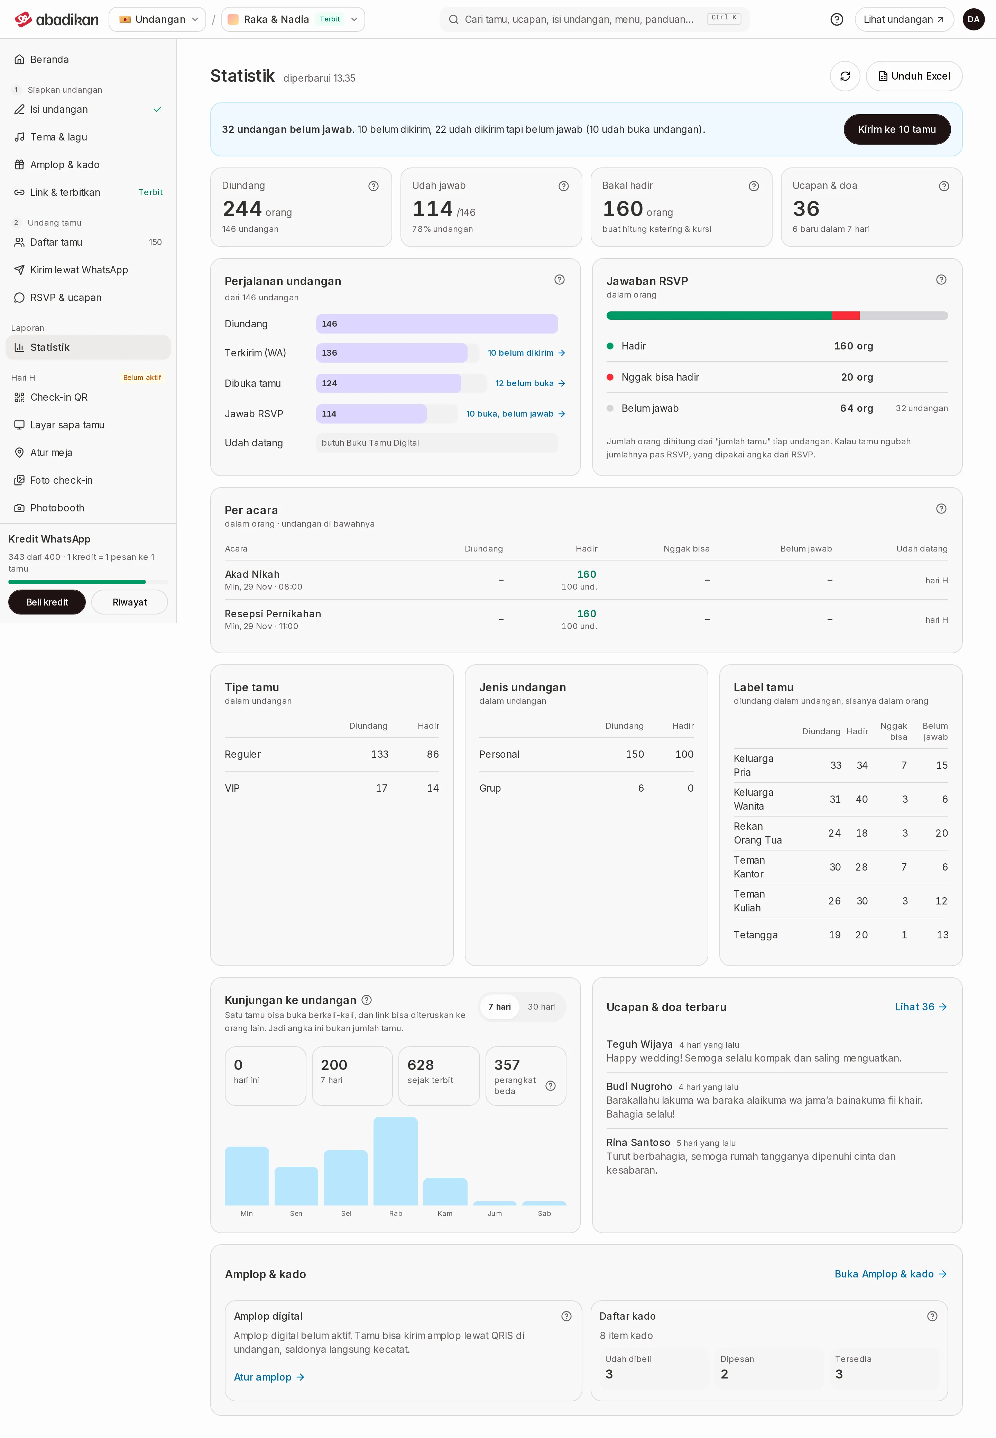996x1438 pixels.
Task: Click the help icon next to Kunjungan ke undangan
Action: tap(367, 1000)
